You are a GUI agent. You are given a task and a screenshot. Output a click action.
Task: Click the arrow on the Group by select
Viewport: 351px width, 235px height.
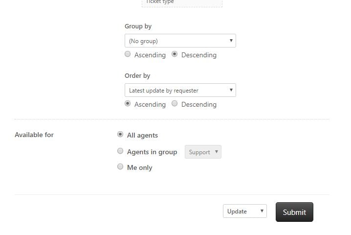(x=231, y=41)
